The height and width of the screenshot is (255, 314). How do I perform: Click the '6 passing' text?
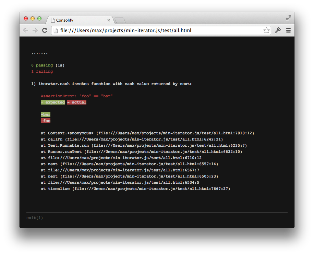[42, 65]
